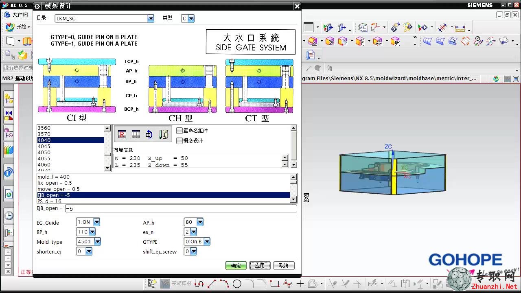Open the Reuse Library books icon
521x293 pixels.
(x=9, y=150)
